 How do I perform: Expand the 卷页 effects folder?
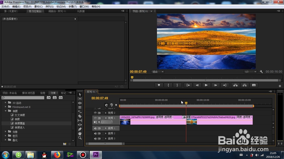[5, 136]
